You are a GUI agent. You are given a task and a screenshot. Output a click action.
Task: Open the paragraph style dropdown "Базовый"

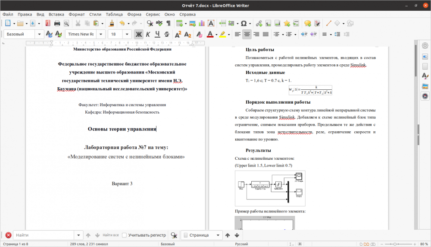[40, 34]
